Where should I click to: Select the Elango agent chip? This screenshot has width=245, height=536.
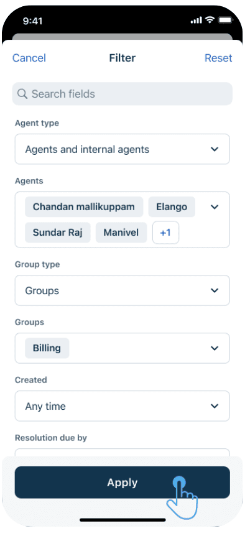click(x=172, y=207)
